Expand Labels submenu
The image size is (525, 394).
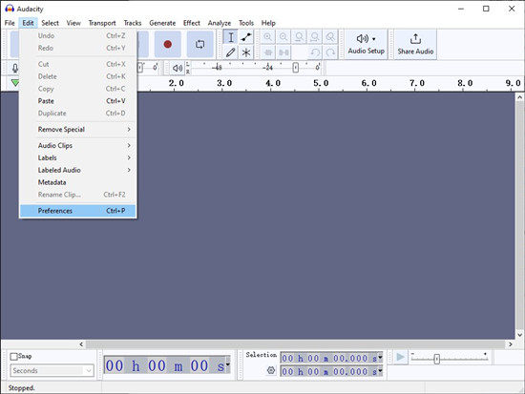(x=77, y=158)
